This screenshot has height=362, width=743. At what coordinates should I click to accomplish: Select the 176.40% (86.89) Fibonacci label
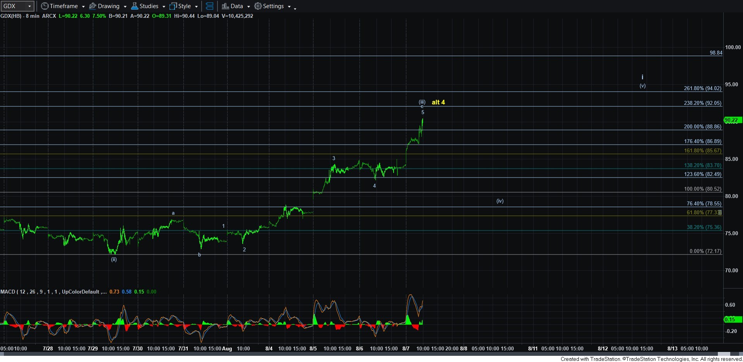point(702,141)
